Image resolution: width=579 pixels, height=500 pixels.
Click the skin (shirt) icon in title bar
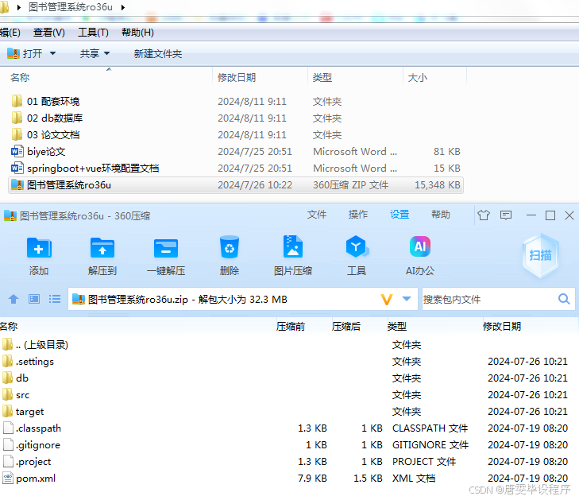[x=484, y=215]
